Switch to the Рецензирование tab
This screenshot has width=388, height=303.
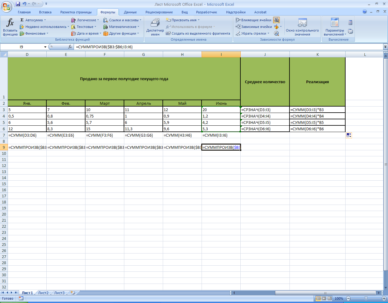click(x=159, y=12)
